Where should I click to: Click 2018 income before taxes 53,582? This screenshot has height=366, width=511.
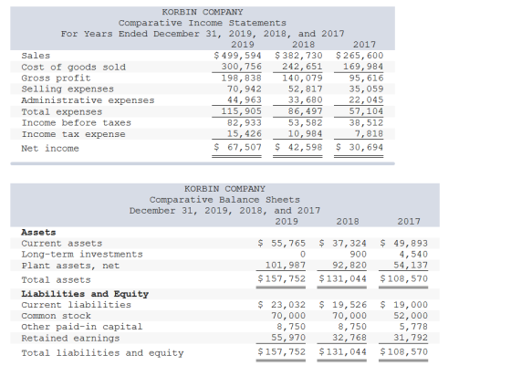coord(306,123)
